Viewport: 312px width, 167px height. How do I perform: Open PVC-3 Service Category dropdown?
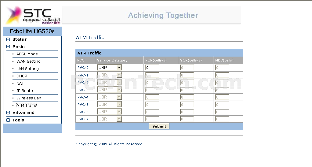(x=109, y=90)
